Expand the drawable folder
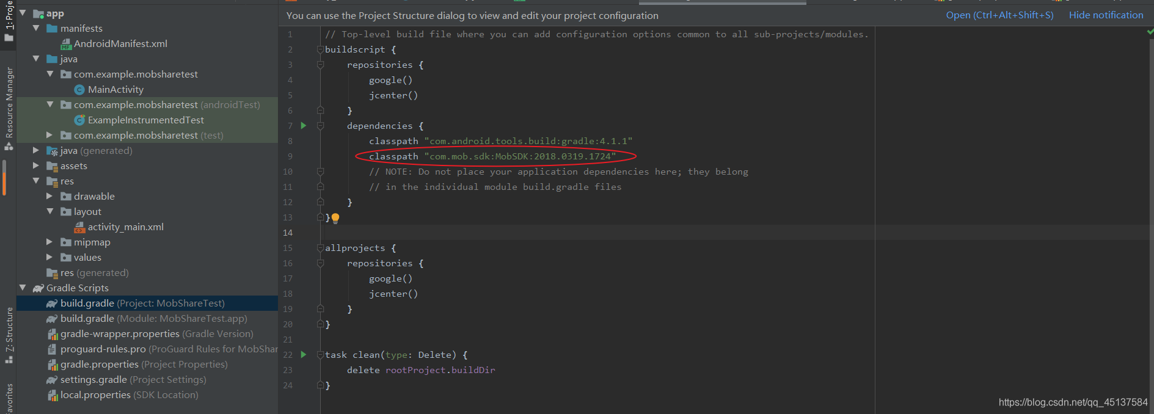The image size is (1154, 414). point(49,196)
